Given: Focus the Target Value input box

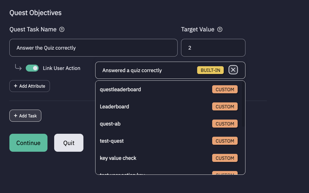Looking at the screenshot, I should tap(213, 48).
